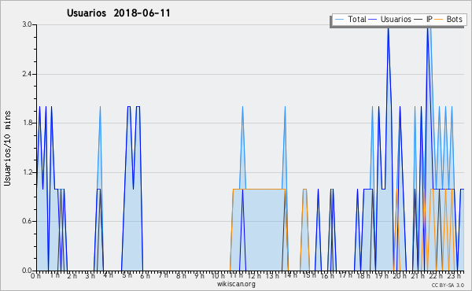Click the y-axis value 1.8
Screen dimensions: 472x291
click(x=27, y=123)
